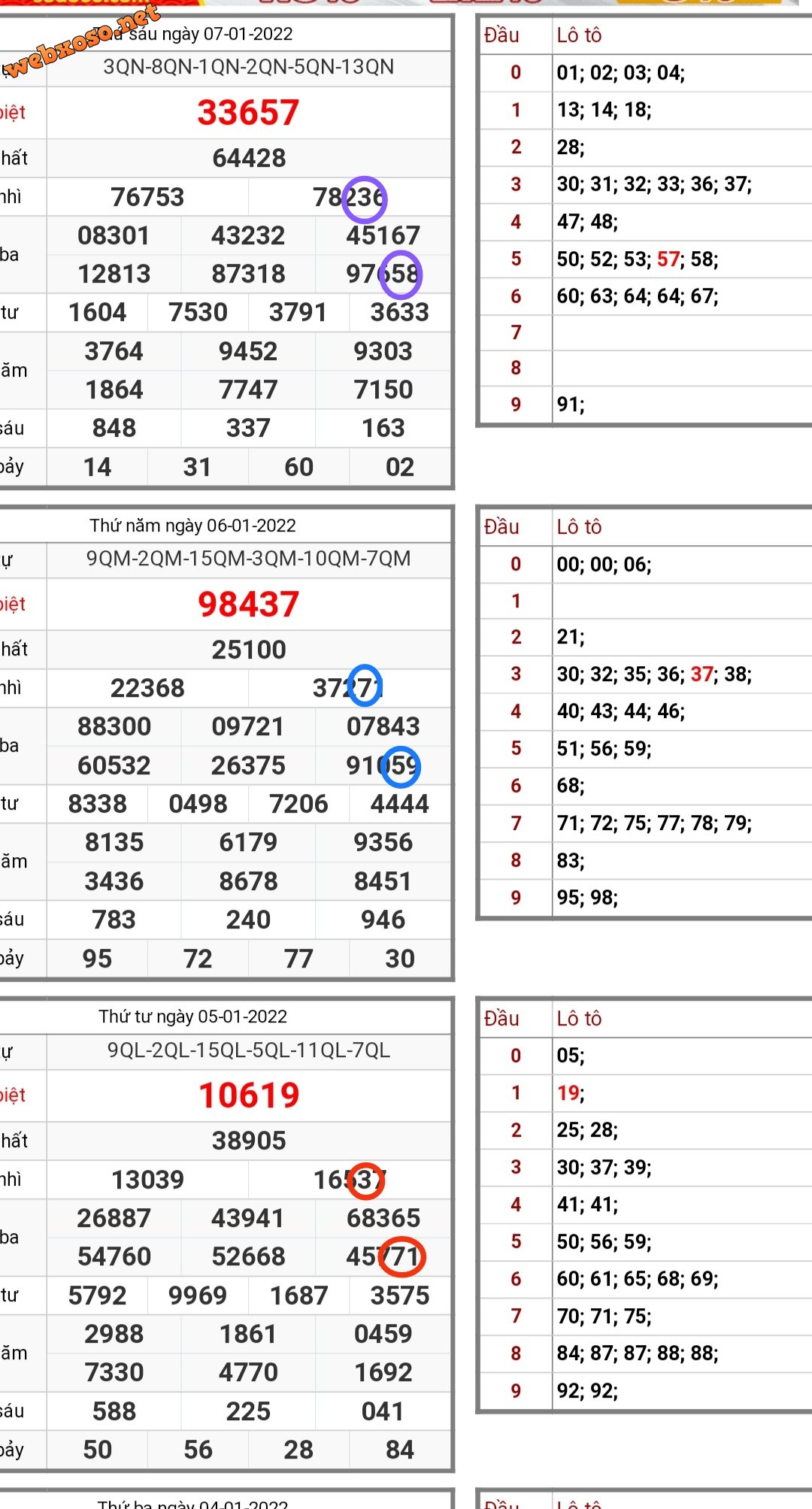
Task: Select third prize number 88300
Action: point(114,726)
